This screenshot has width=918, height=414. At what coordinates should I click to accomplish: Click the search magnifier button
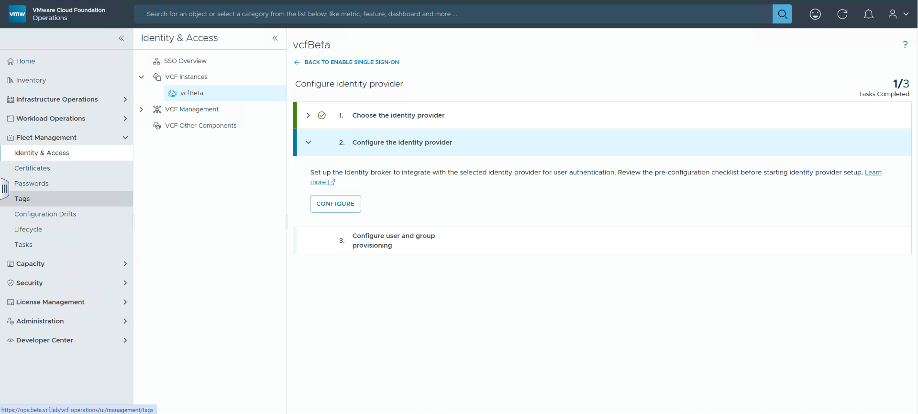[x=782, y=14]
